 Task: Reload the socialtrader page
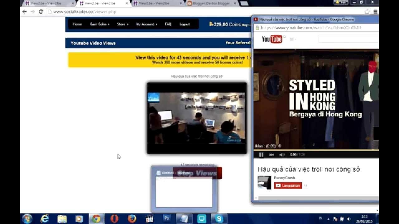[41, 12]
